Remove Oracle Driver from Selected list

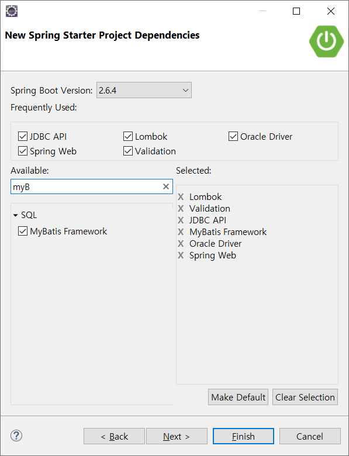click(181, 243)
